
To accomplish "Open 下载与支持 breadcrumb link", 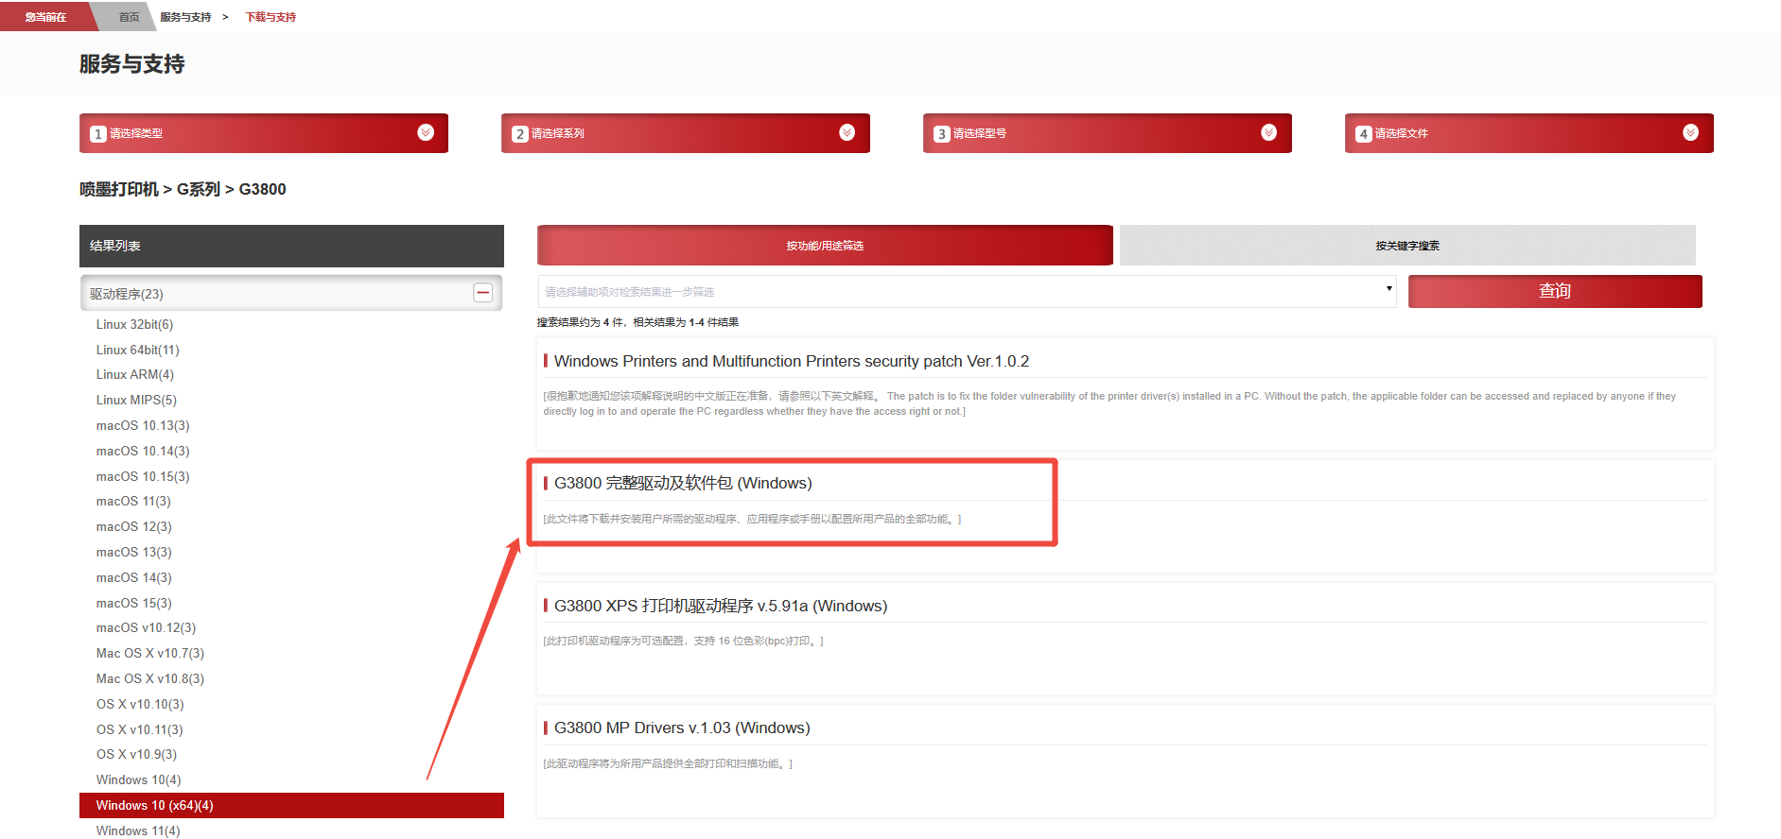I will click(x=271, y=17).
